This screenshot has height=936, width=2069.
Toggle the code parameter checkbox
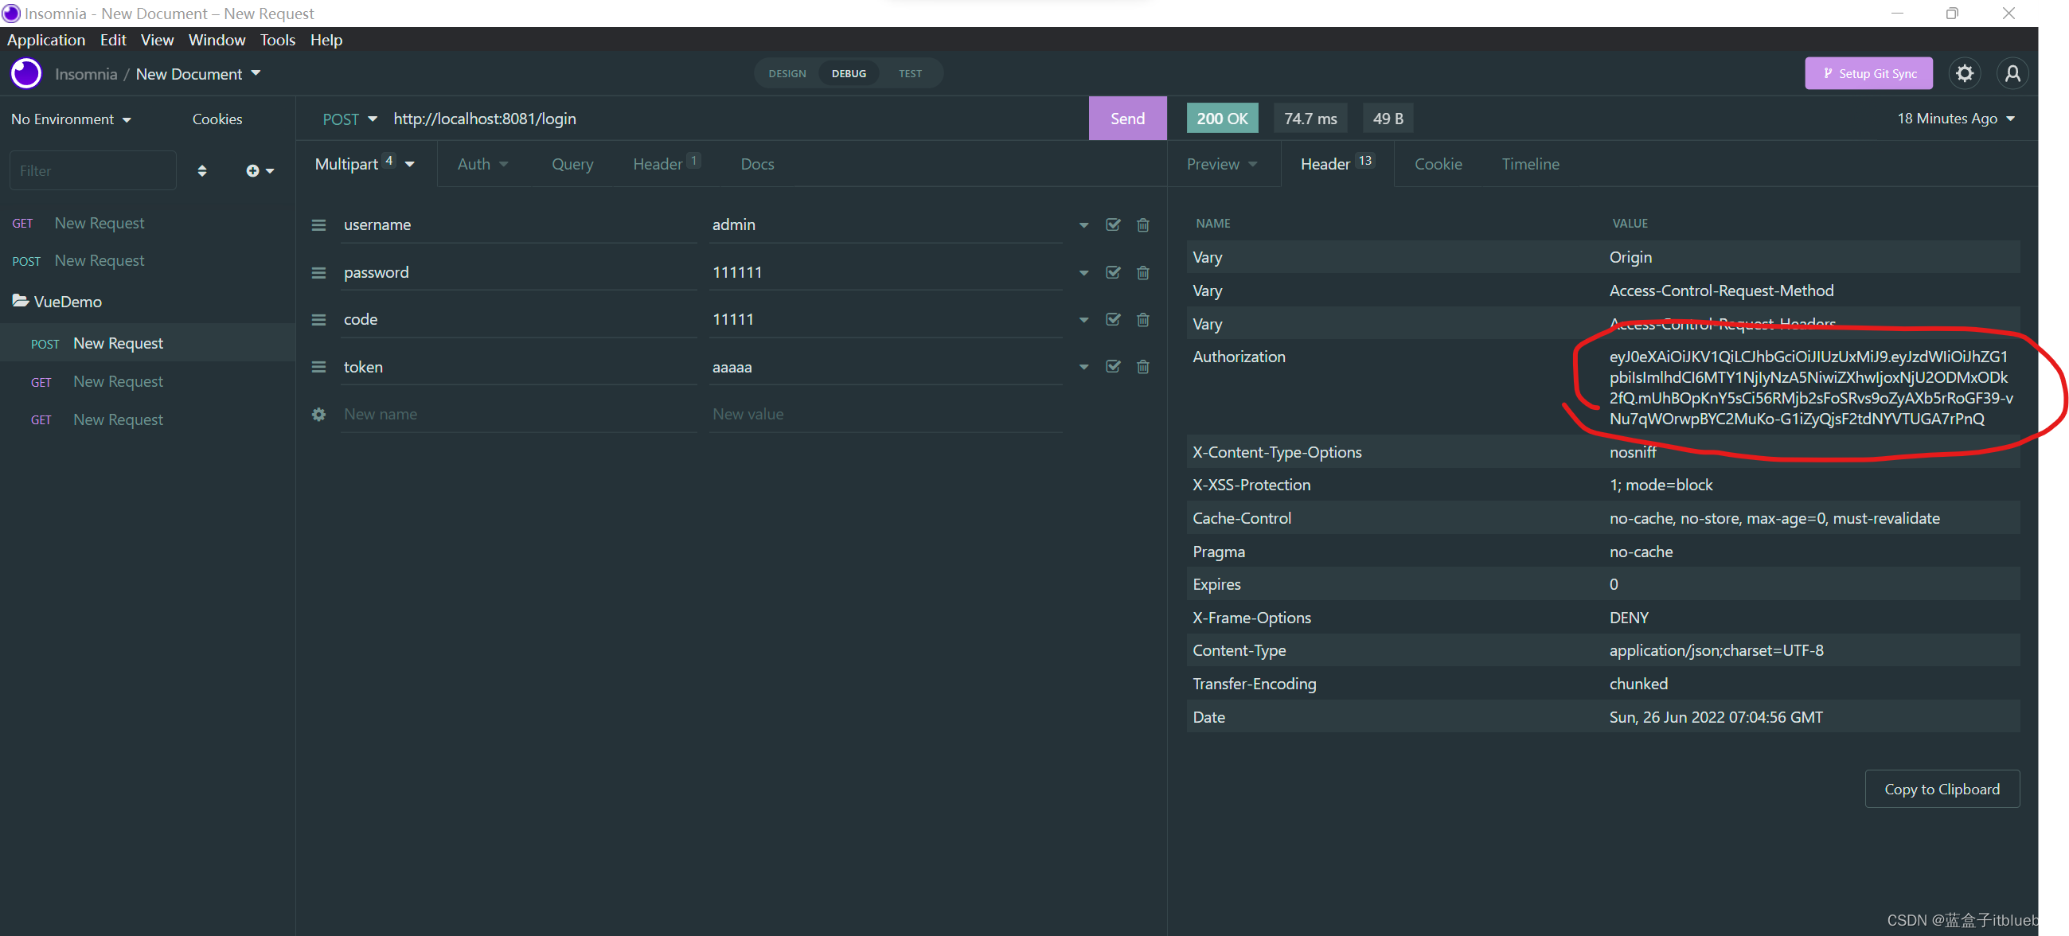pos(1112,319)
